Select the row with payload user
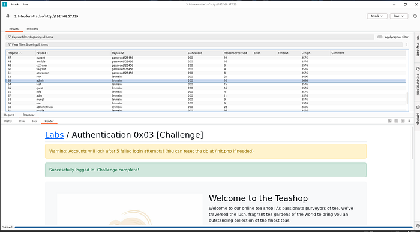420x232 pixels. pyautogui.click(x=206, y=103)
